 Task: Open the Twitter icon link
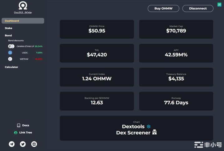(23, 144)
